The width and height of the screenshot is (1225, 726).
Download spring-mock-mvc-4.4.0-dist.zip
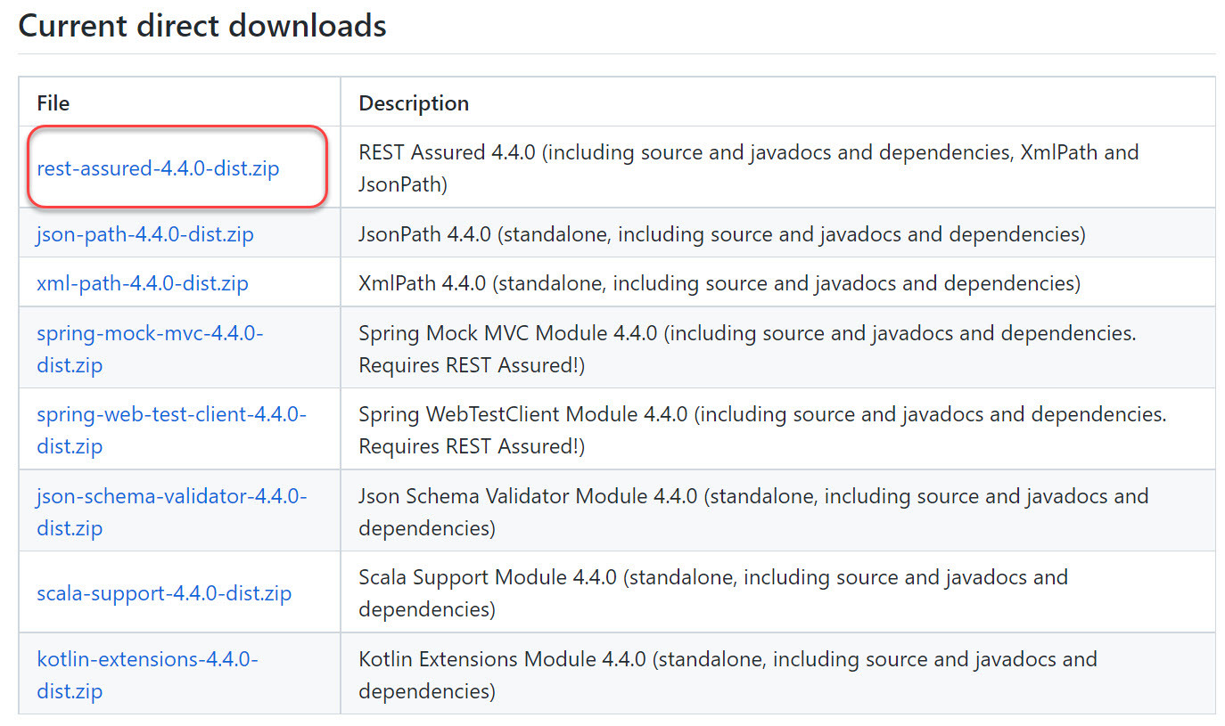point(150,349)
